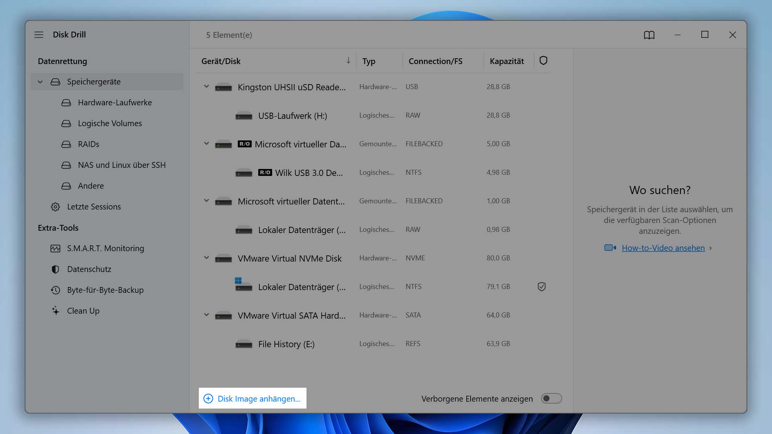This screenshot has height=434, width=772.
Task: Collapse the 1,00 GB Microsoft virtueller Datent... entry
Action: (x=207, y=201)
